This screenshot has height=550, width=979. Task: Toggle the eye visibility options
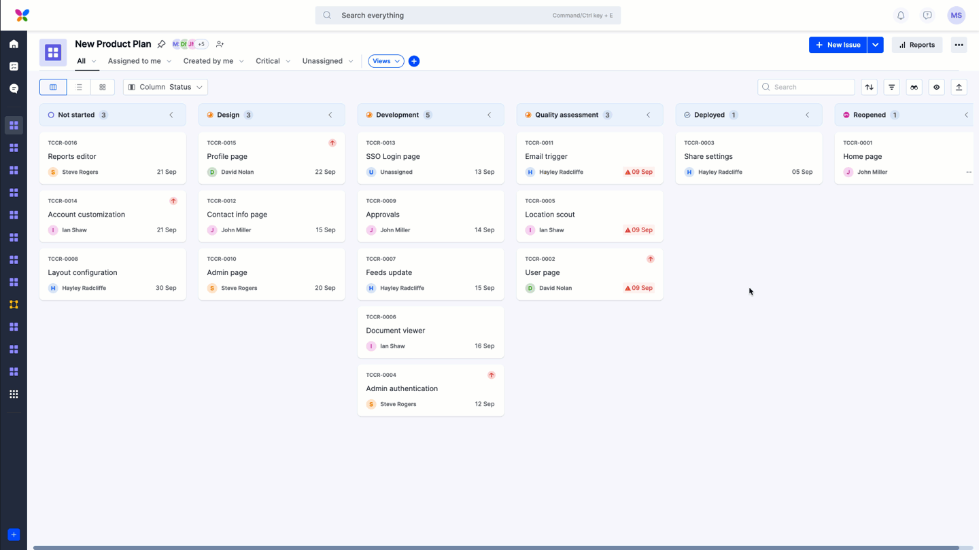click(936, 87)
